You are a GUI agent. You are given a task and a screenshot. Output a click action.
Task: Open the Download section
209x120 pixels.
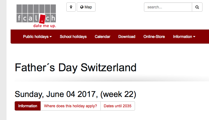tap(127, 37)
